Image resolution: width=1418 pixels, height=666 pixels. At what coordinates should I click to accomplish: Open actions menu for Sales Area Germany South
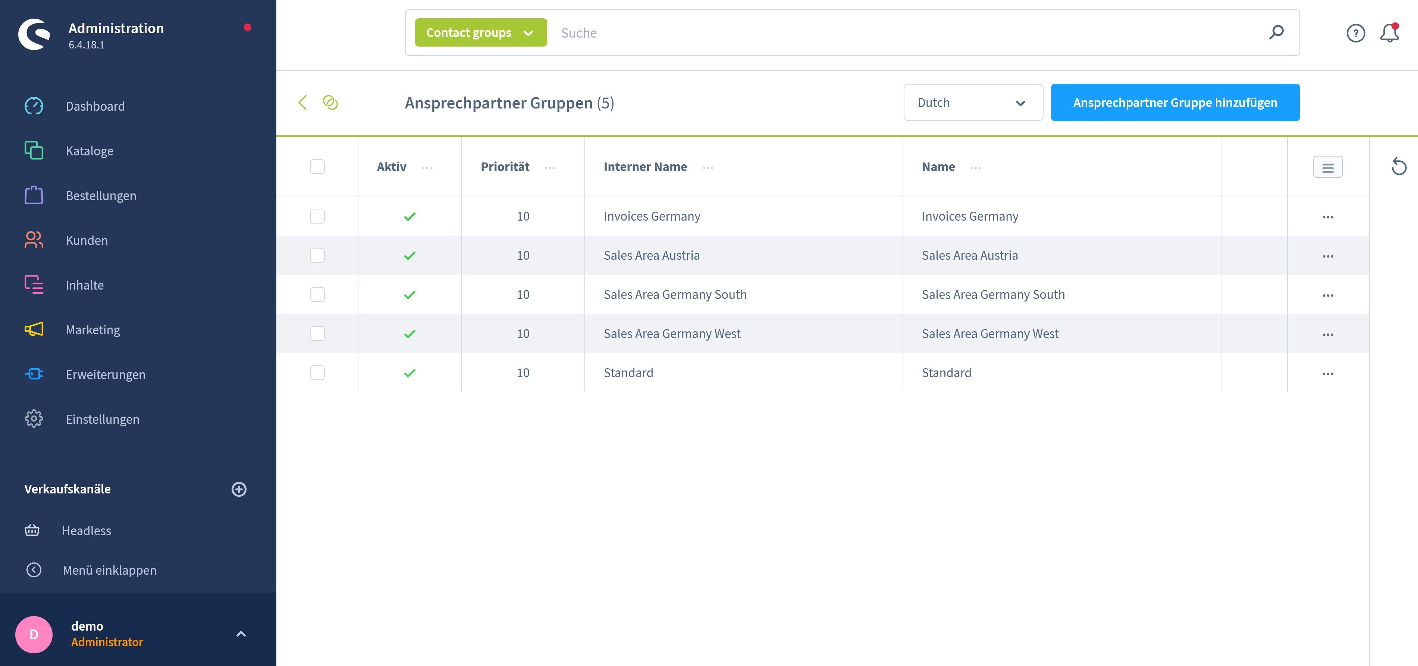pos(1328,295)
